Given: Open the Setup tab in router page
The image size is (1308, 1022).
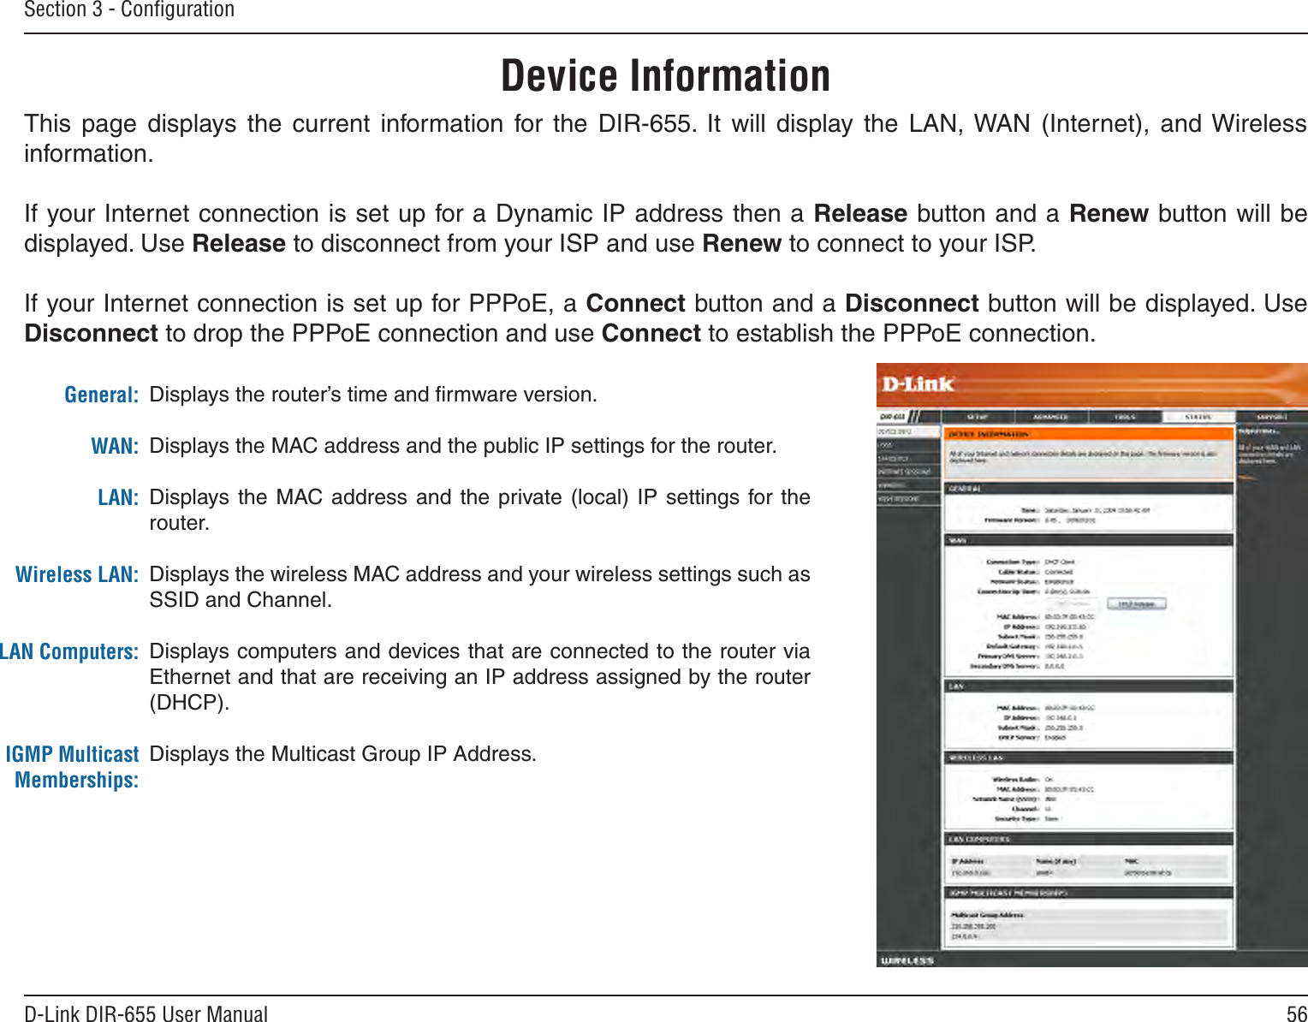Looking at the screenshot, I should coord(978,417).
